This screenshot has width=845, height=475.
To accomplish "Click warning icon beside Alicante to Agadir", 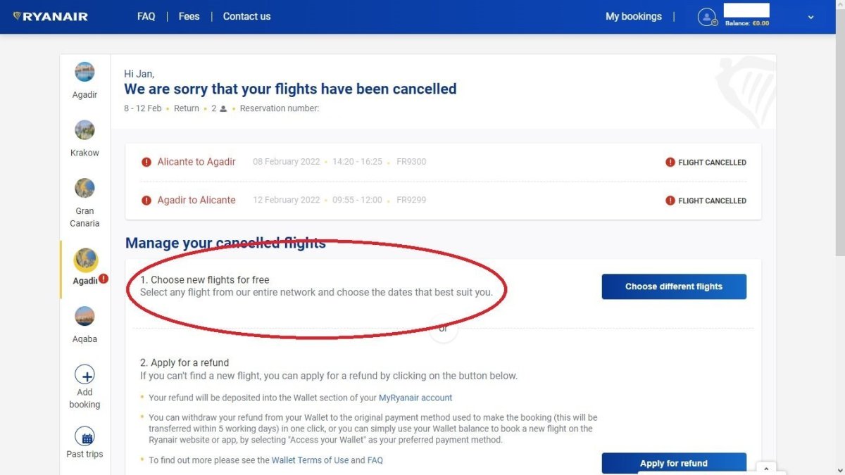I will tap(146, 162).
